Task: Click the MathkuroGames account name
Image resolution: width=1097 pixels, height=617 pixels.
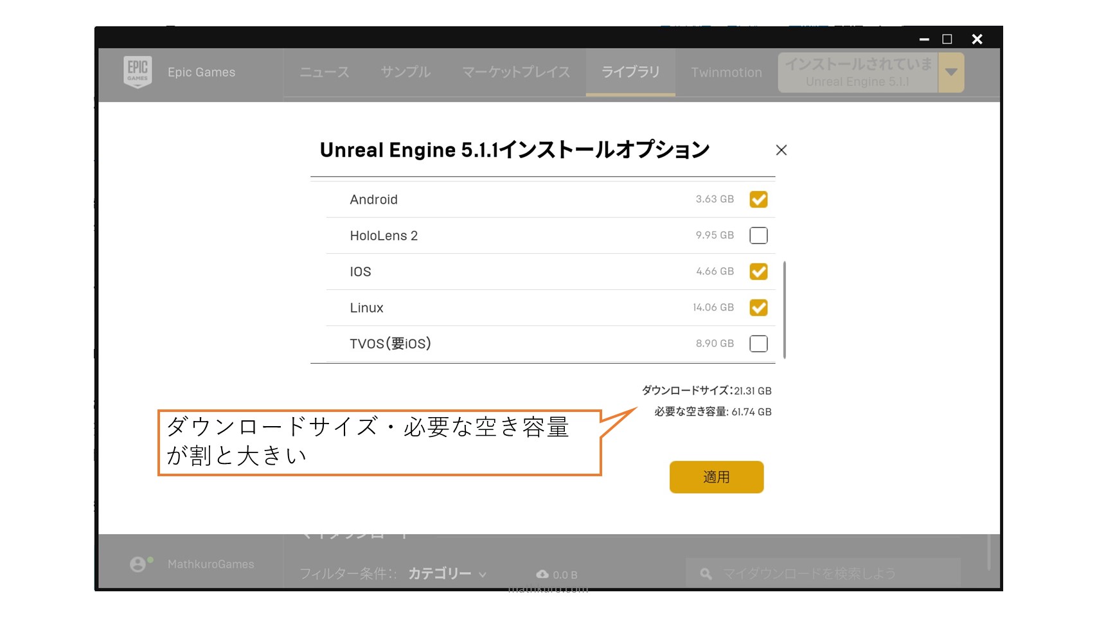Action: [x=211, y=564]
